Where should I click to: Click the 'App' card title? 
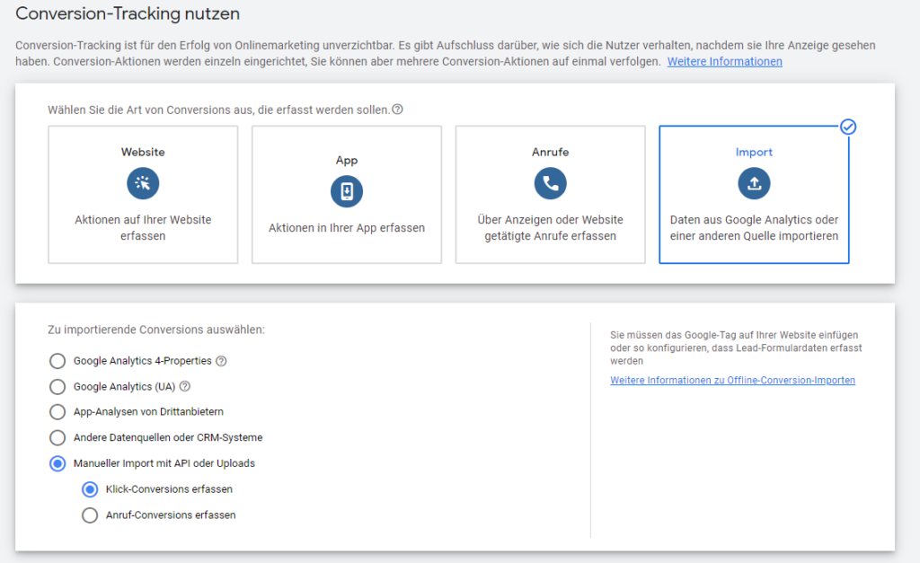[346, 161]
